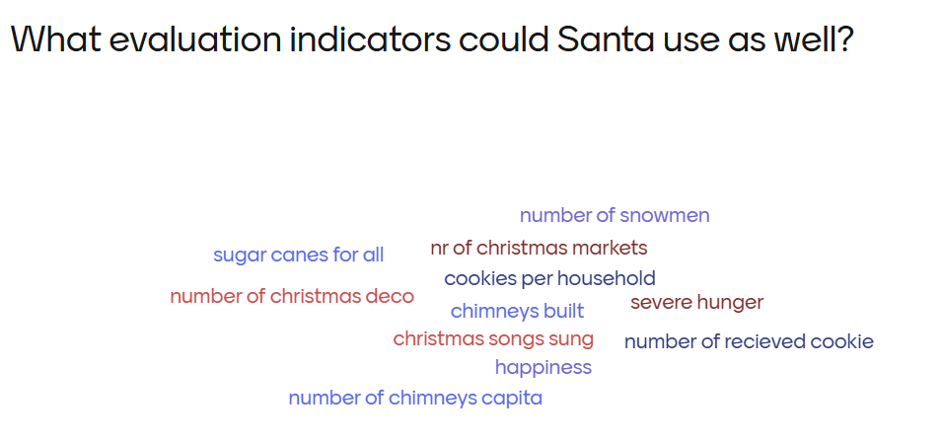This screenshot has width=942, height=441.
Task: Click the 'happiness' word
Action: point(543,367)
